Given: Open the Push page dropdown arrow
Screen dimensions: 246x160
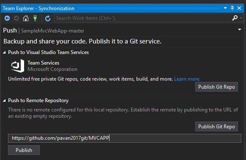Looking at the screenshot, I should click(240, 30).
